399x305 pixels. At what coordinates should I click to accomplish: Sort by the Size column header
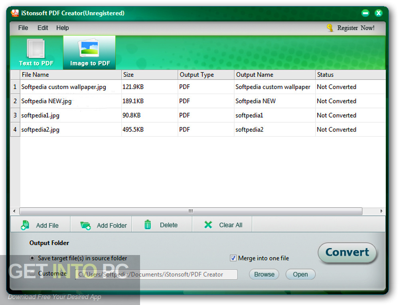click(x=150, y=75)
